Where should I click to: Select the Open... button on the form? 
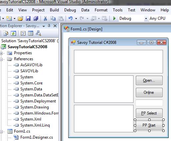click(x=149, y=80)
